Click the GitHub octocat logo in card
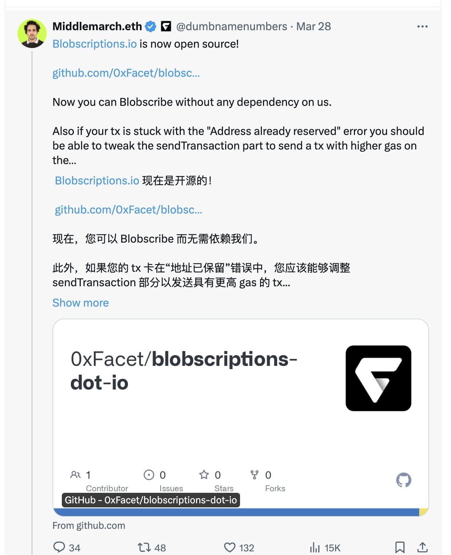The width and height of the screenshot is (451, 555). pos(403,480)
